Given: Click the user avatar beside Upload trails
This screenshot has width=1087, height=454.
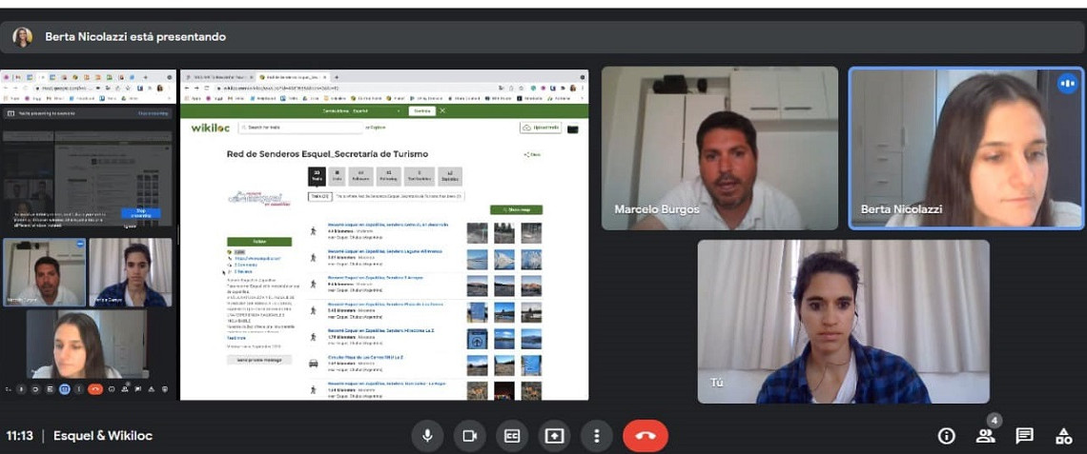Looking at the screenshot, I should [572, 128].
